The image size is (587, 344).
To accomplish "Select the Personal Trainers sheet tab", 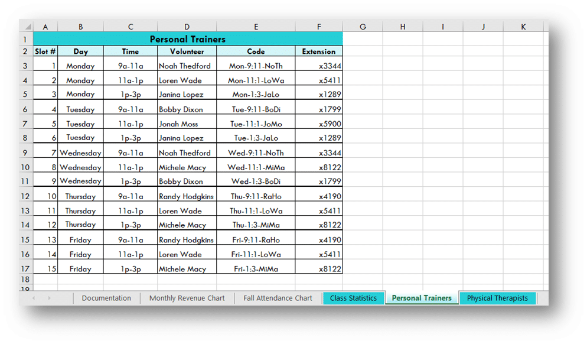I will (422, 298).
